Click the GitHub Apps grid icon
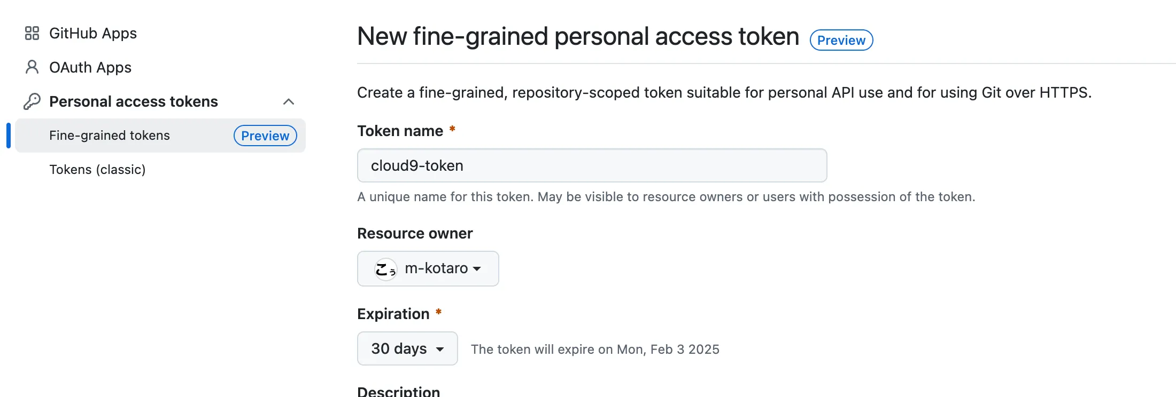This screenshot has height=397, width=1176. point(32,33)
